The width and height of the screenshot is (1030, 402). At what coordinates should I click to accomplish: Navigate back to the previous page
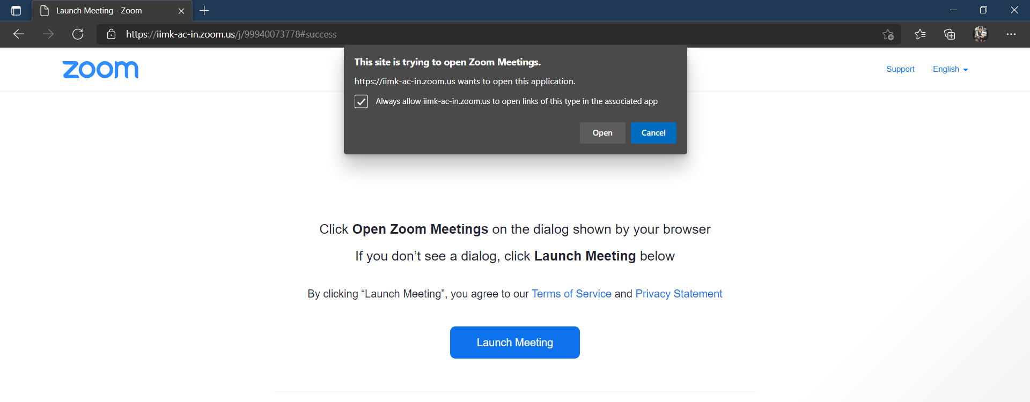point(19,34)
